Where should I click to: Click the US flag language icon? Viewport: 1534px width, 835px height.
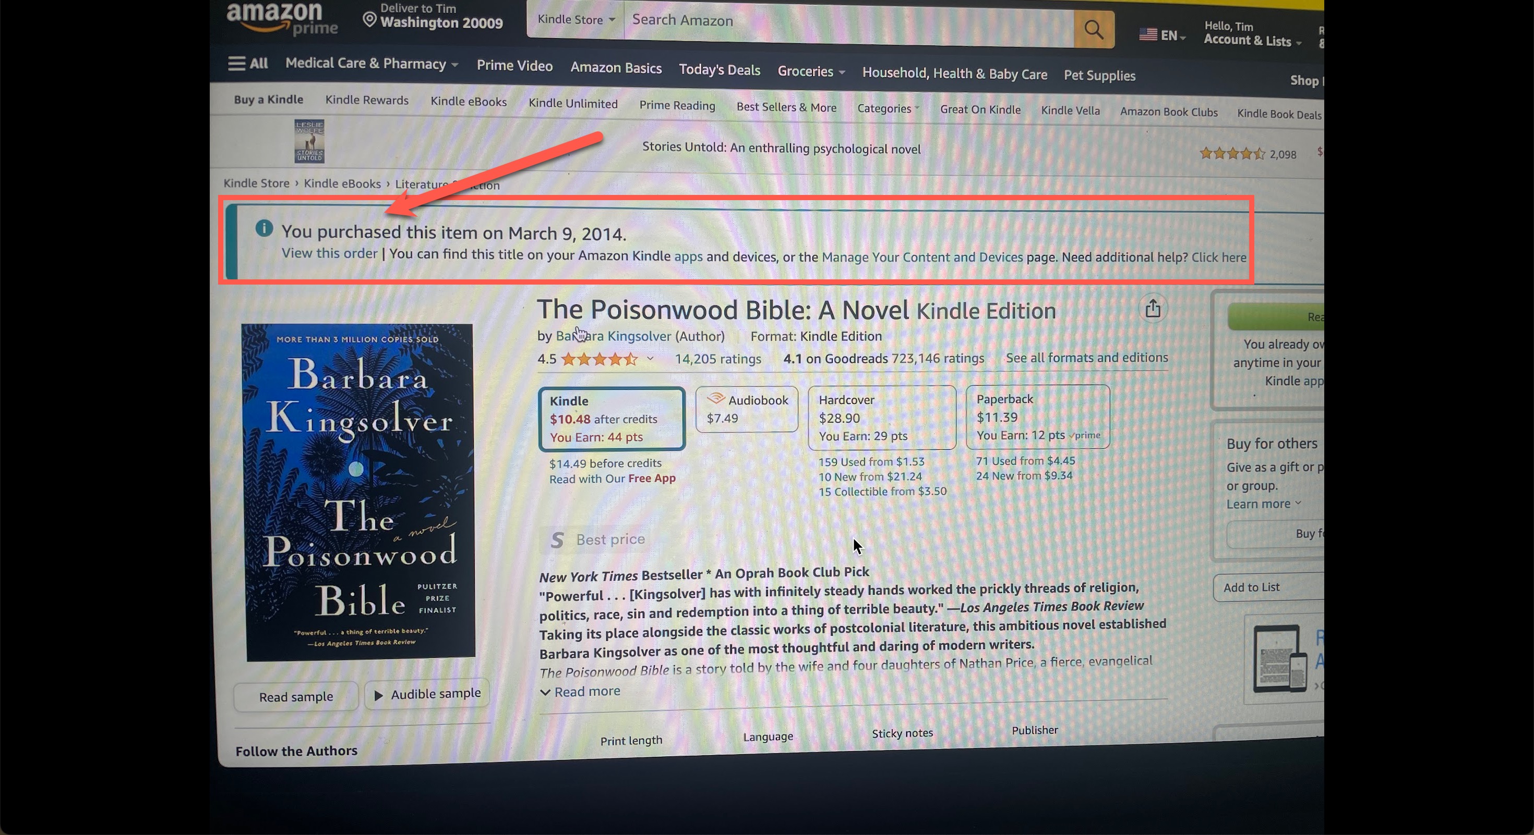click(x=1147, y=34)
